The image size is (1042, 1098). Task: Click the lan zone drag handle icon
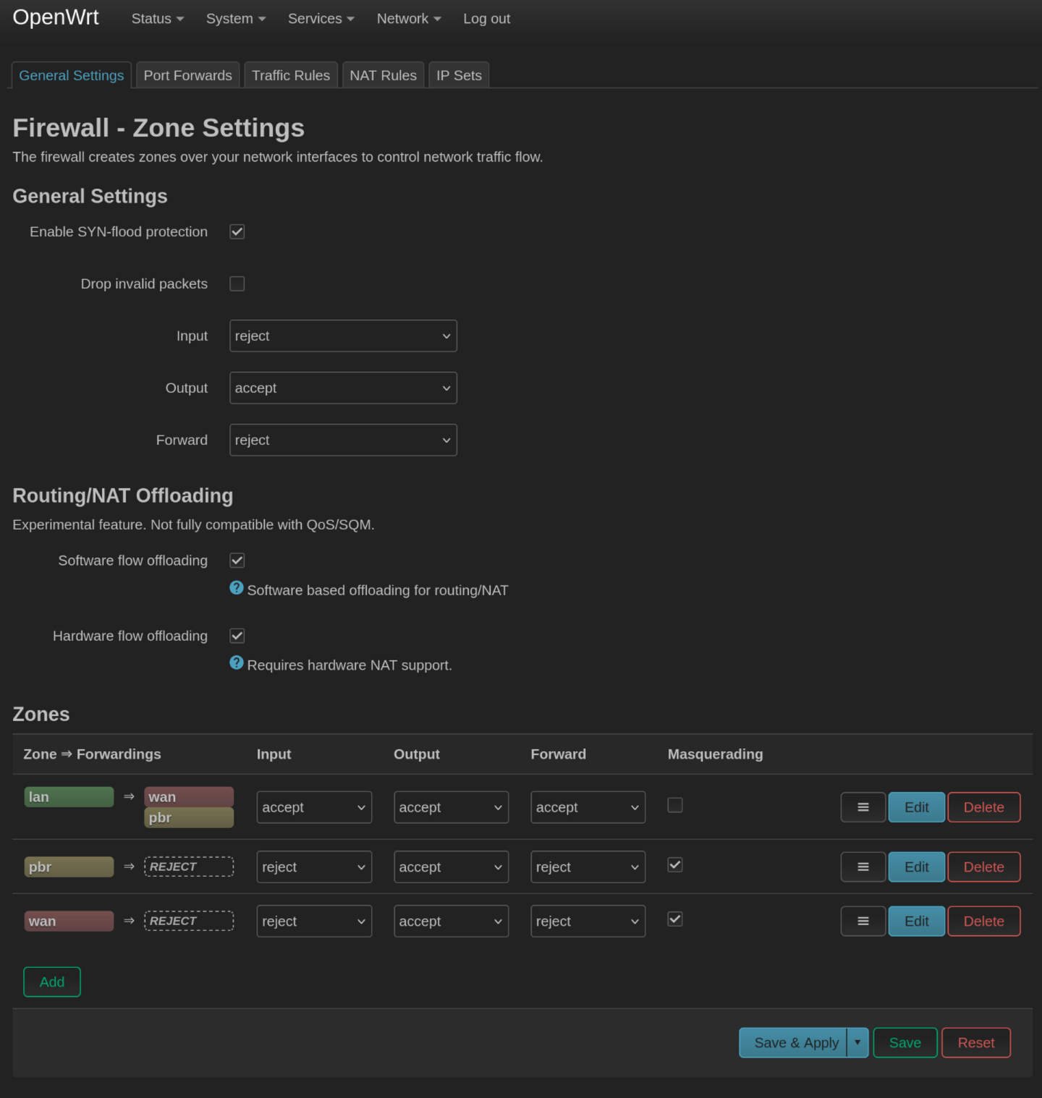[x=863, y=807]
